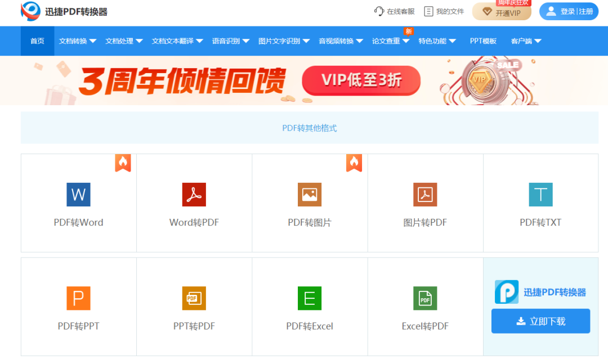Click the blue P app icon beside 迅捷PDF转换器
Screen dimensions: 608x364
coord(507,292)
